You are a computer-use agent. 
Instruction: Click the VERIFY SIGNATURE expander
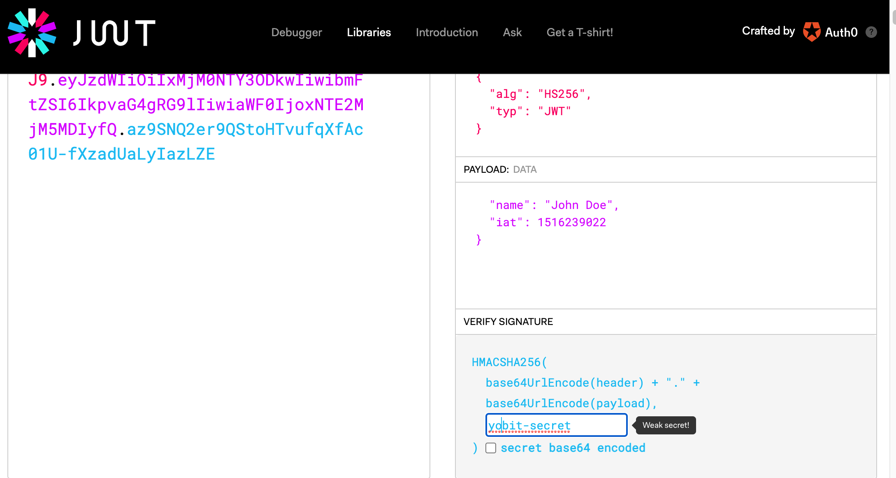[x=508, y=322]
